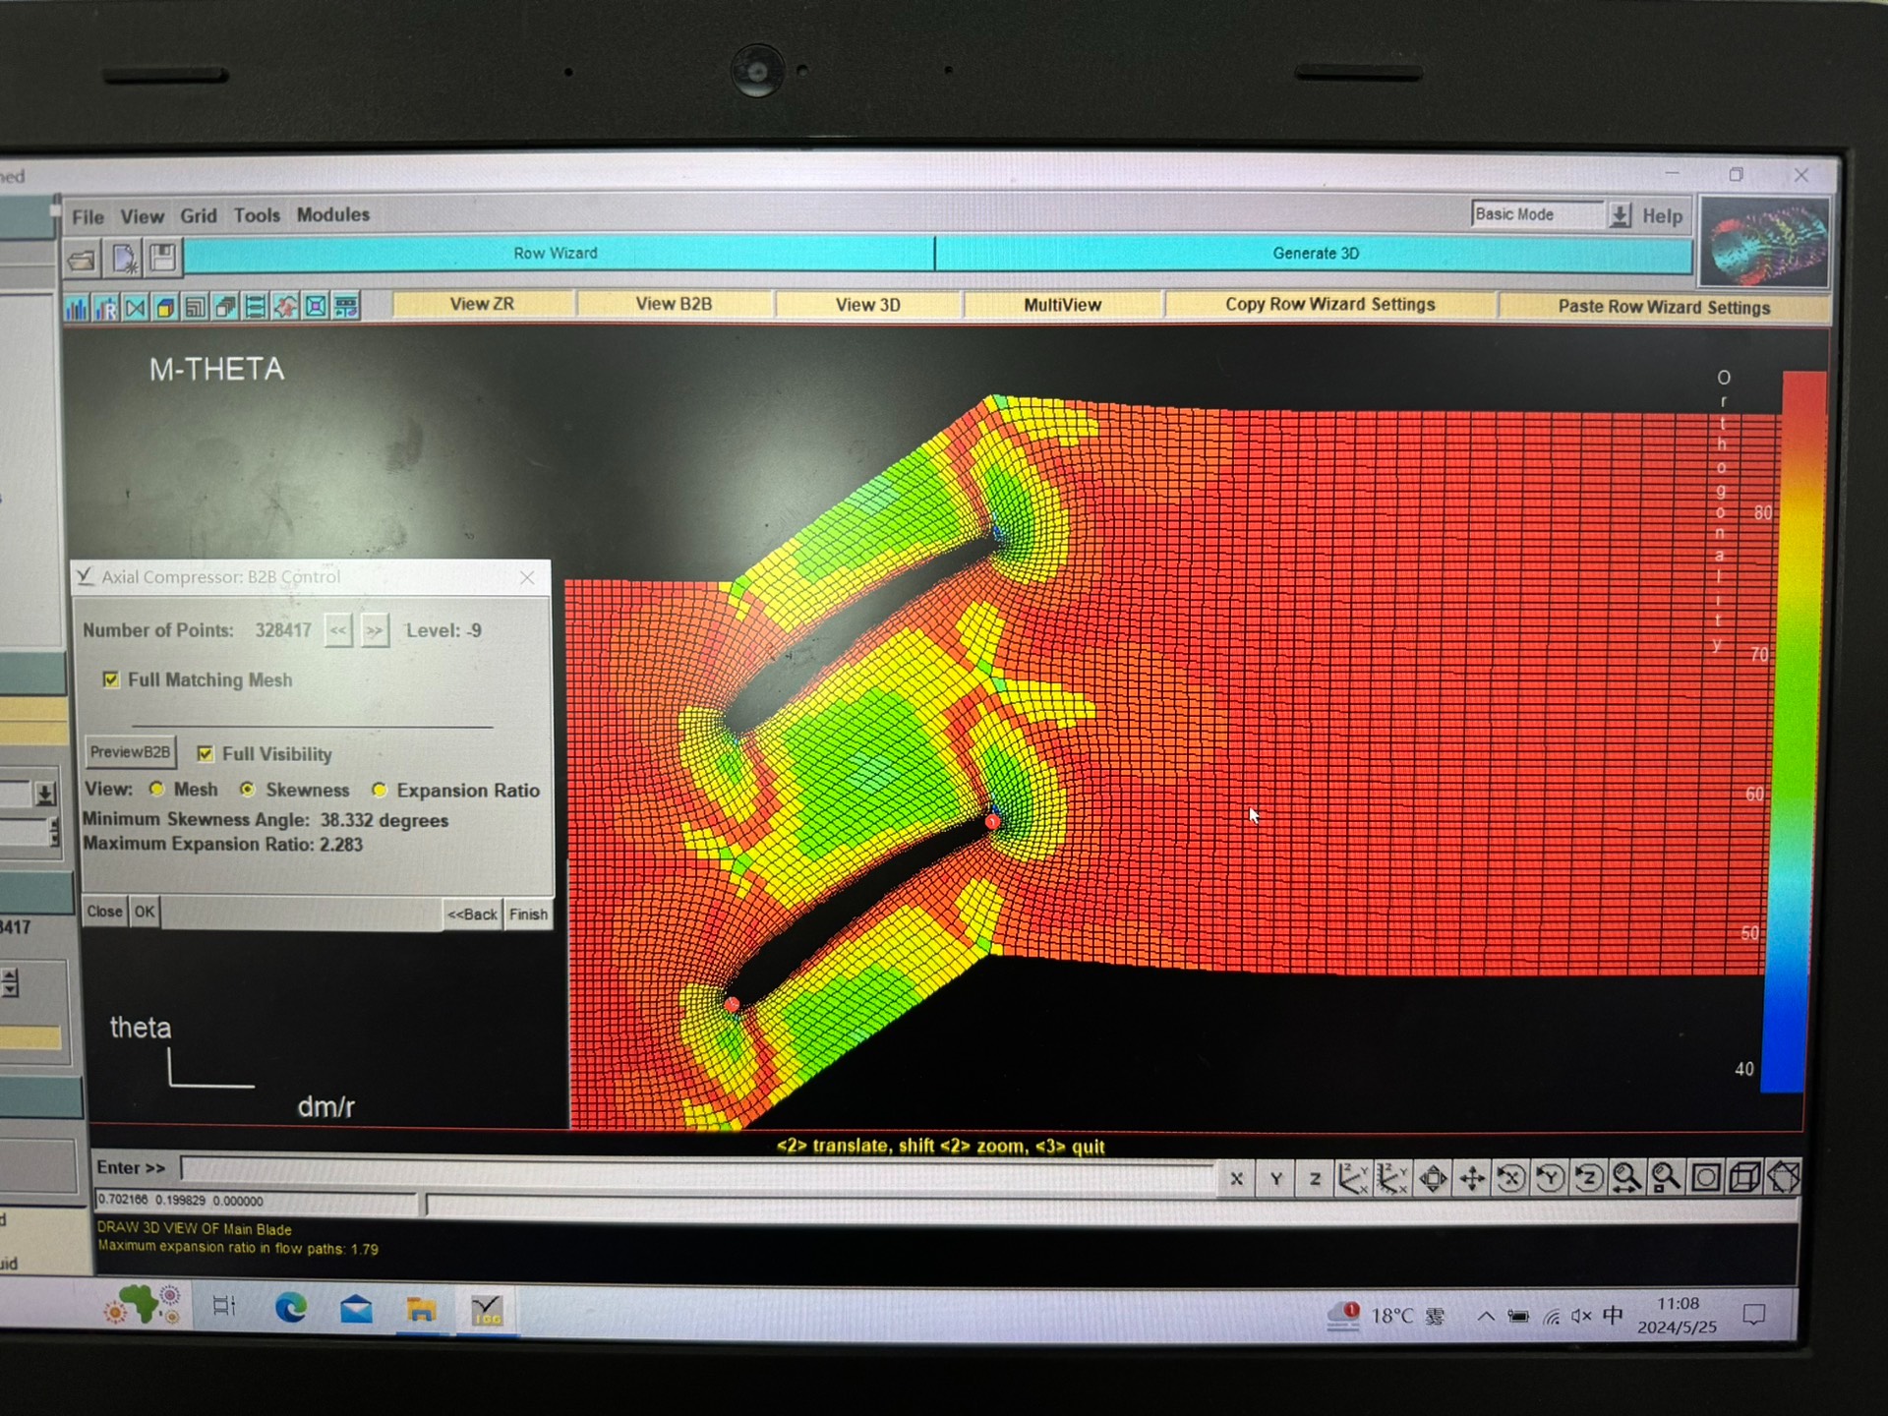Click the X axis view button
The height and width of the screenshot is (1416, 1888).
pos(1237,1178)
